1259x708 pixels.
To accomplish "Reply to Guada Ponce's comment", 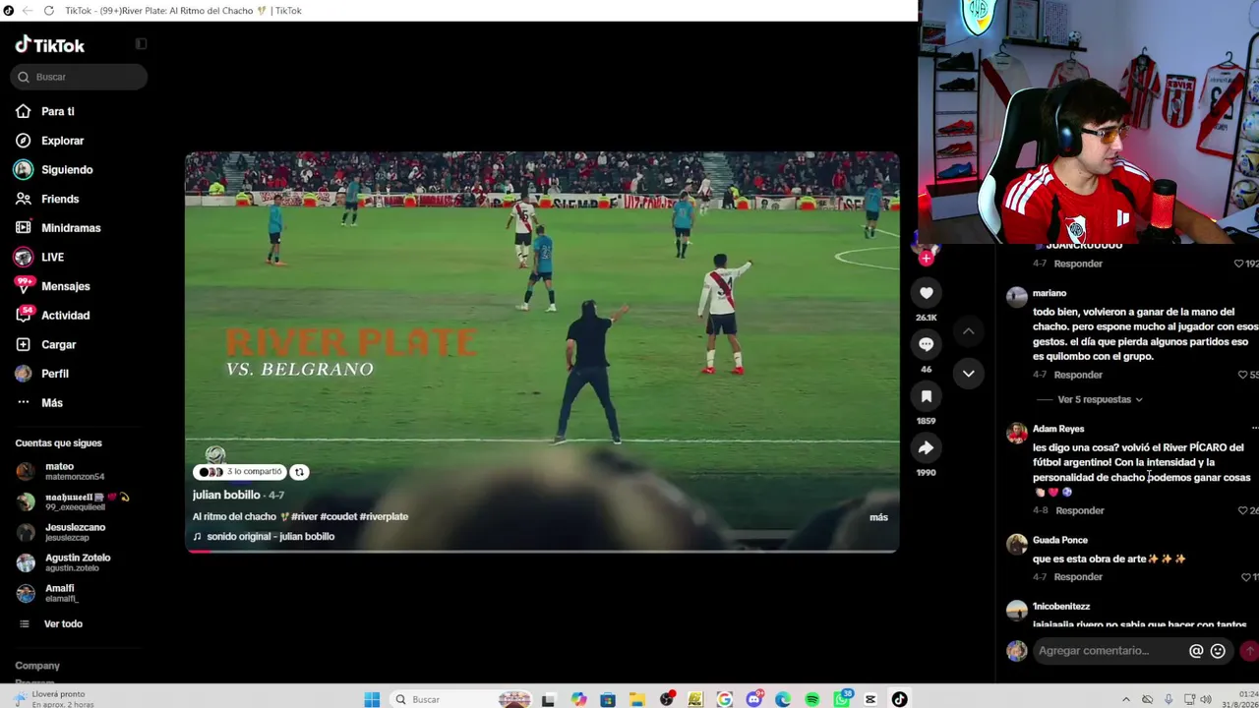I will tap(1078, 577).
